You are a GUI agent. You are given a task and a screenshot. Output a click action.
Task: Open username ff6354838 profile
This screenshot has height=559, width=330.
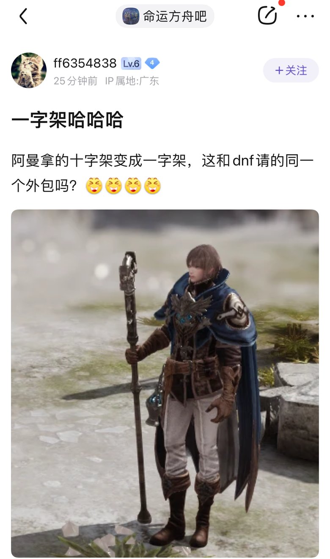pyautogui.click(x=85, y=63)
